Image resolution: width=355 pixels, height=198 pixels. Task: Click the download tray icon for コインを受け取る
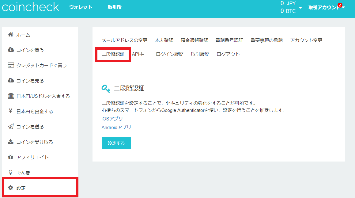[x=11, y=142]
